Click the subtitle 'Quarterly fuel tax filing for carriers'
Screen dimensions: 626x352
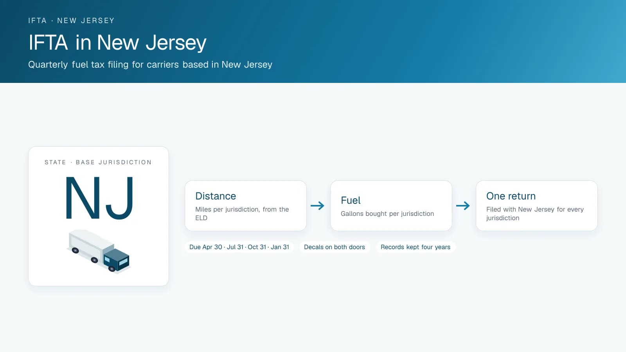pyautogui.click(x=150, y=65)
